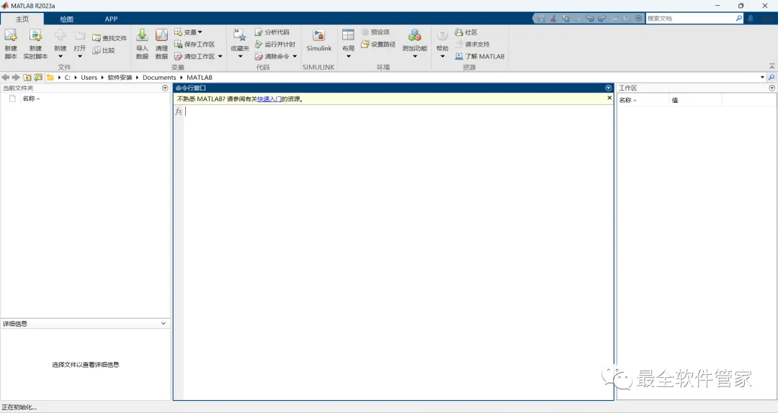Click the notification bell icon
The width and height of the screenshot is (778, 413).
[751, 18]
